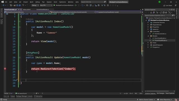Start debugging with the green play button
This screenshot has width=179, height=101.
point(54,5)
